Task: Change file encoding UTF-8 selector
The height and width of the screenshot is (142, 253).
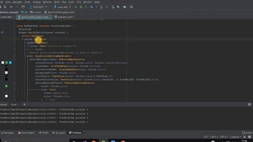Action: (x=224, y=137)
